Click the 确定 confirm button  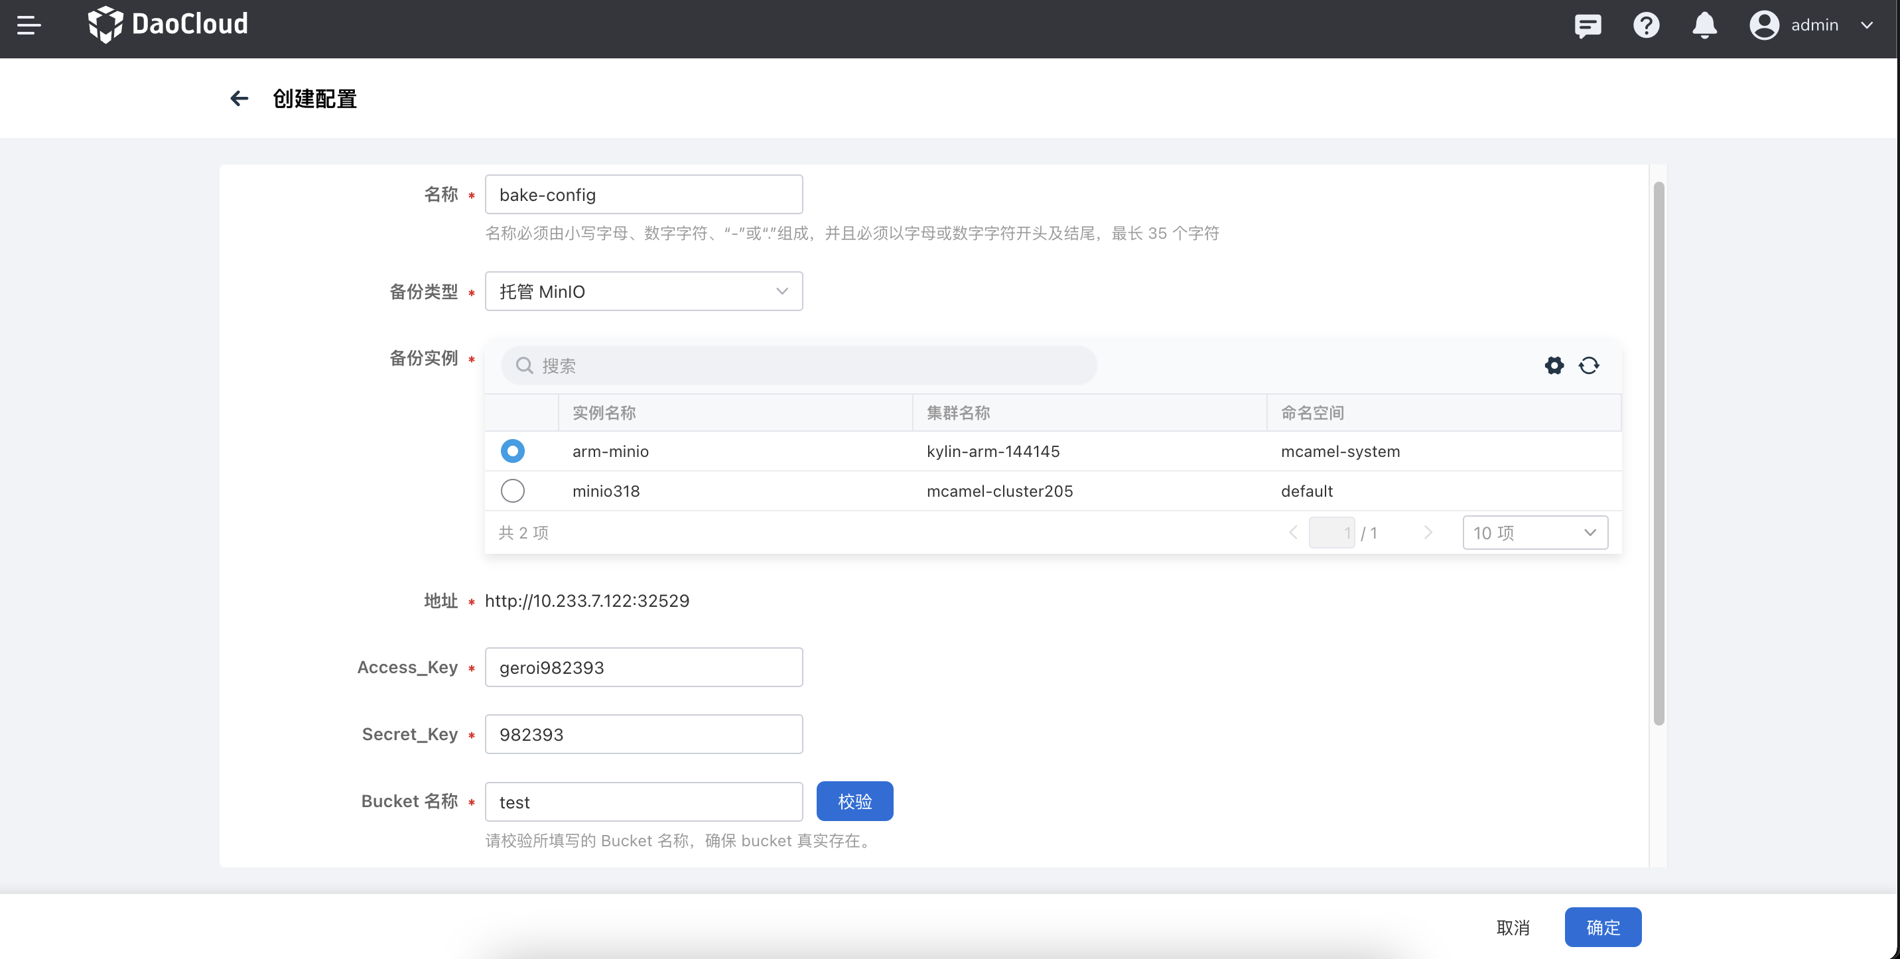pos(1602,927)
